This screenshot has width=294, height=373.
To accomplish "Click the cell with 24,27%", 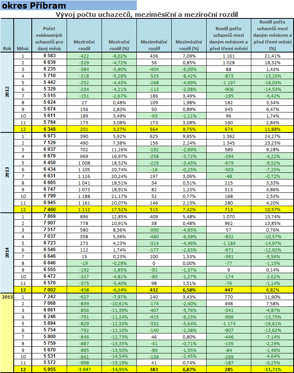I will pyautogui.click(x=272, y=136).
